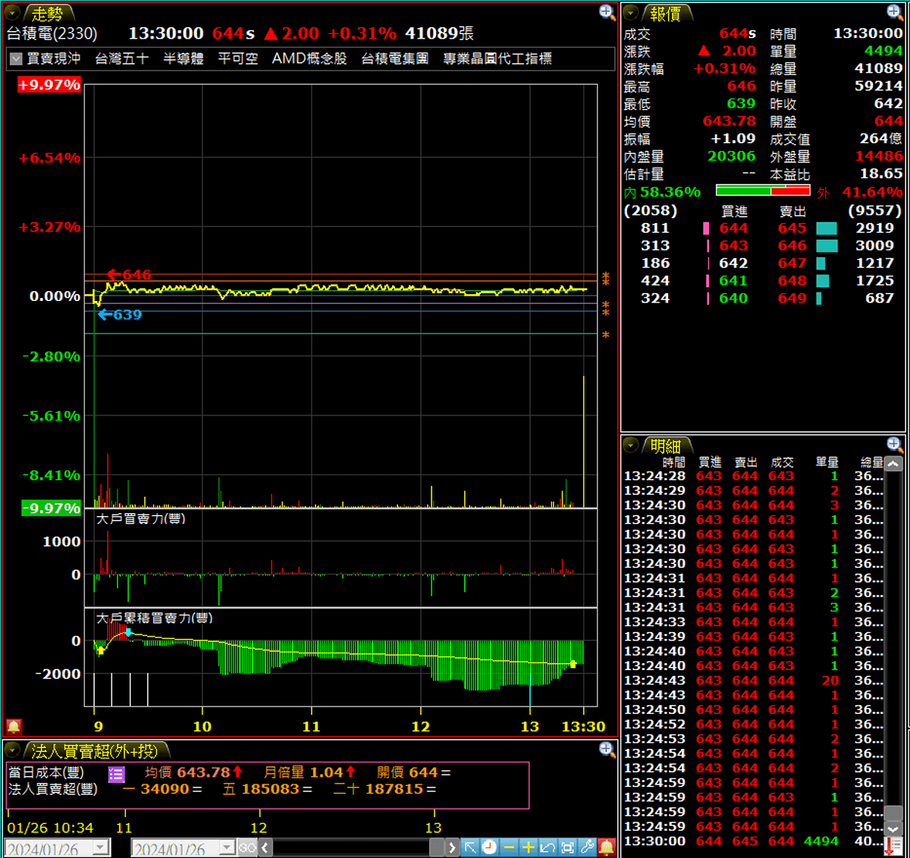The image size is (910, 858).
Task: Click the yellow plus zoom-in icon
Action: (529, 847)
